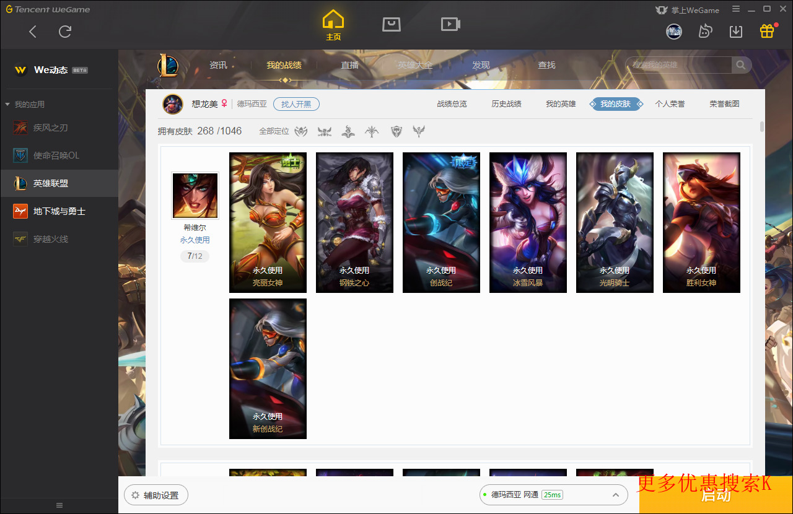This screenshot has height=514, width=793.
Task: Open the 胜利女神 skin card
Action: (x=701, y=222)
